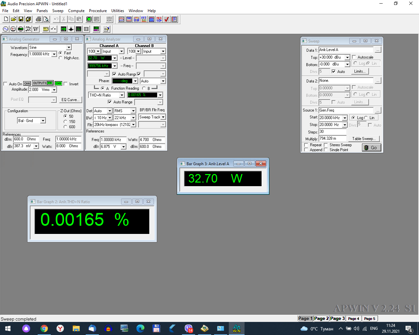This screenshot has height=335, width=419.
Task: Click the Sweep Steps input field
Action: click(333, 132)
